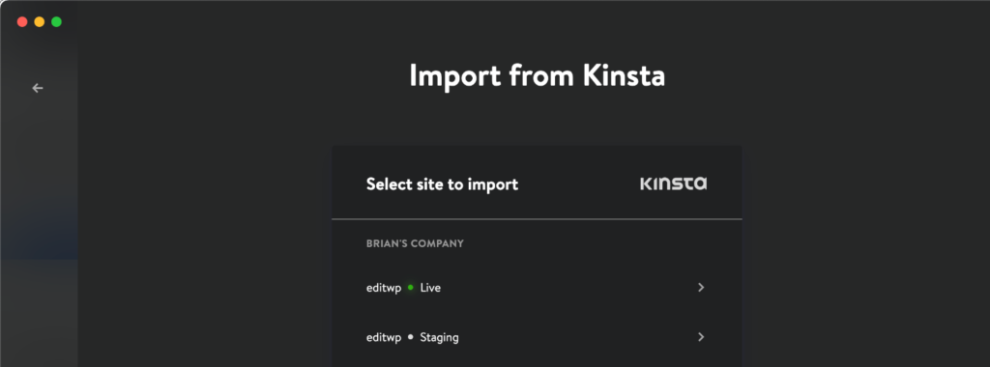The image size is (990, 367).
Task: Select the editwp name in the Staging row
Action: click(x=384, y=337)
